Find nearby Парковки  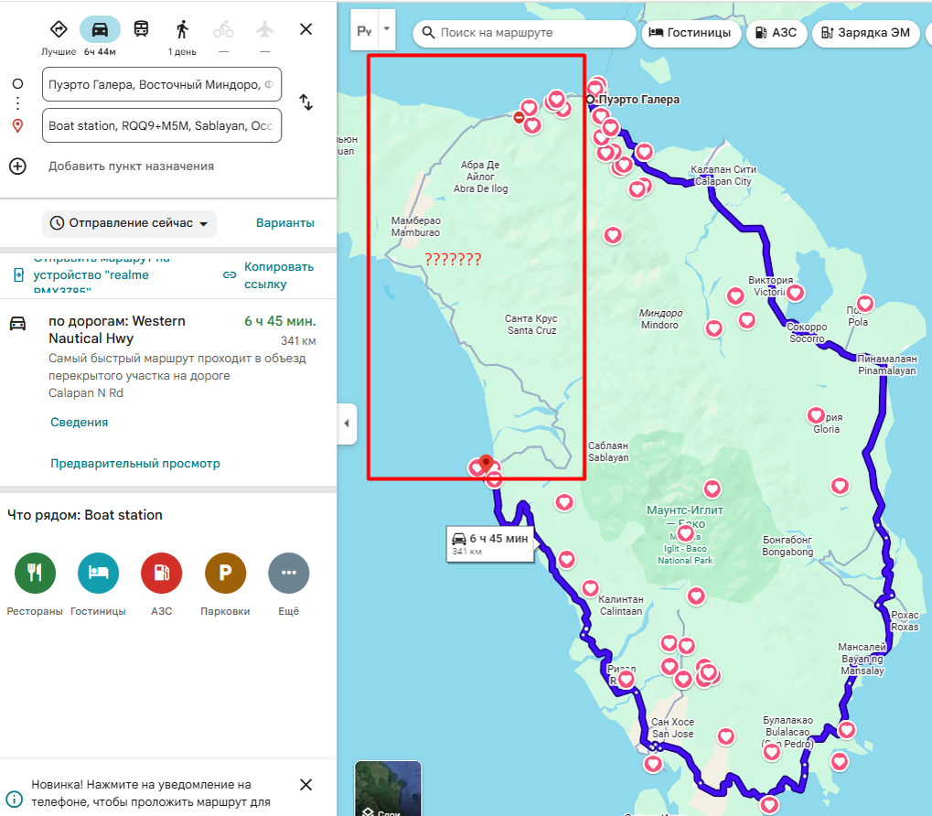pyautogui.click(x=225, y=585)
